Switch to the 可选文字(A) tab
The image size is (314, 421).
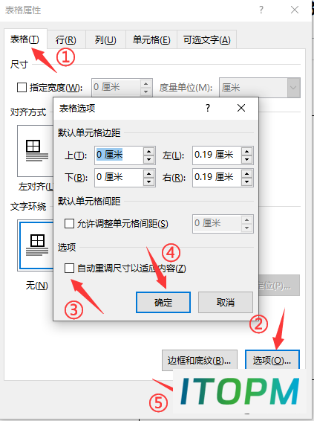(x=207, y=39)
